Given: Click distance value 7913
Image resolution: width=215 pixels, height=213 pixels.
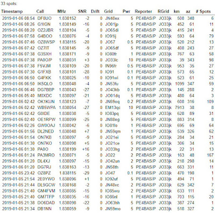Looking at the screenshot, I should [x=180, y=107].
